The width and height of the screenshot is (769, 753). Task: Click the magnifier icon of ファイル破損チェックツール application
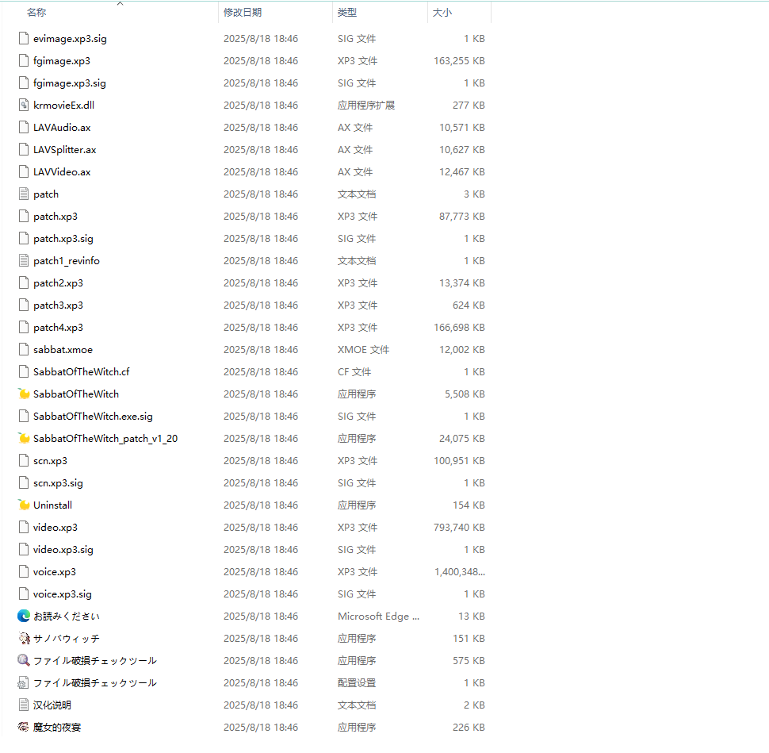pos(24,660)
